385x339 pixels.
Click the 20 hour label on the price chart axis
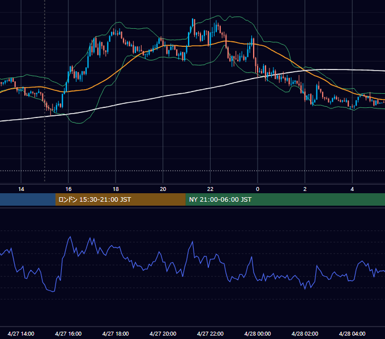coord(163,189)
